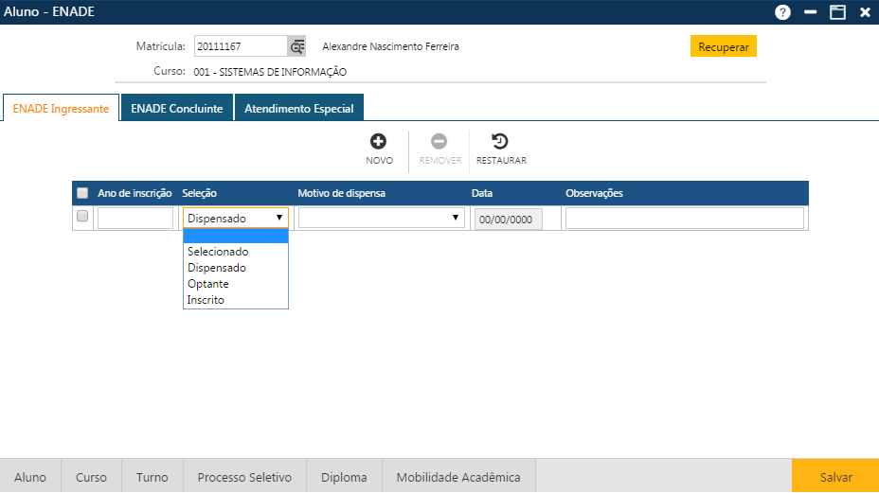Click the Ano de inscrição input field
This screenshot has height=493, width=879.
click(135, 219)
